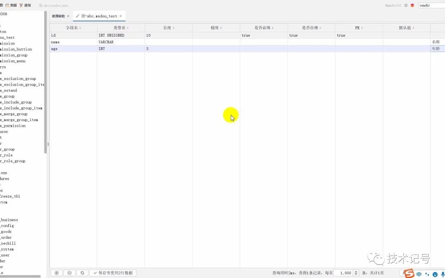This screenshot has height=278, width=445.
Task: Select the e_permission tree item
Action: [x=13, y=126]
